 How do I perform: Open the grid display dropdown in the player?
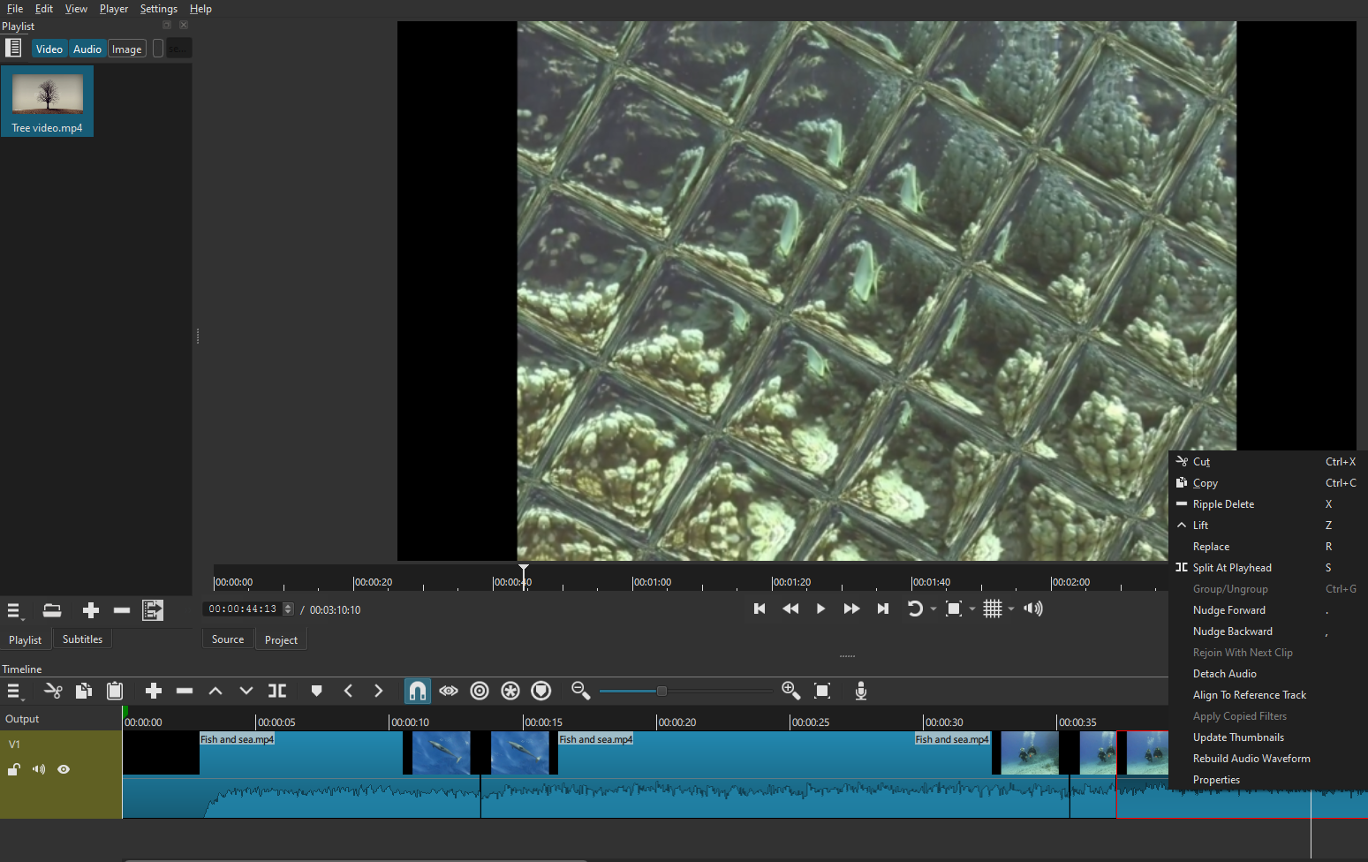(x=1010, y=609)
